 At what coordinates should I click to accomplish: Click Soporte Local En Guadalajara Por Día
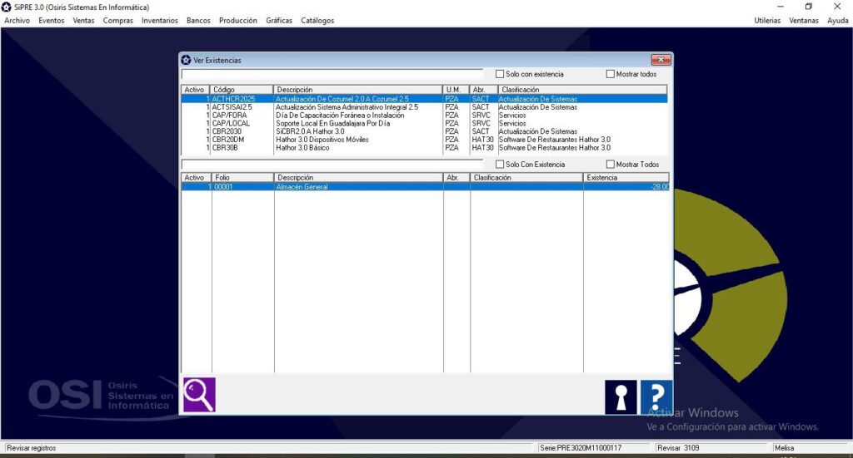click(x=333, y=123)
